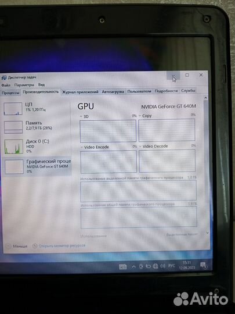Click the volume speaker tray icon
The width and height of the screenshot is (235, 314).
[163, 266]
